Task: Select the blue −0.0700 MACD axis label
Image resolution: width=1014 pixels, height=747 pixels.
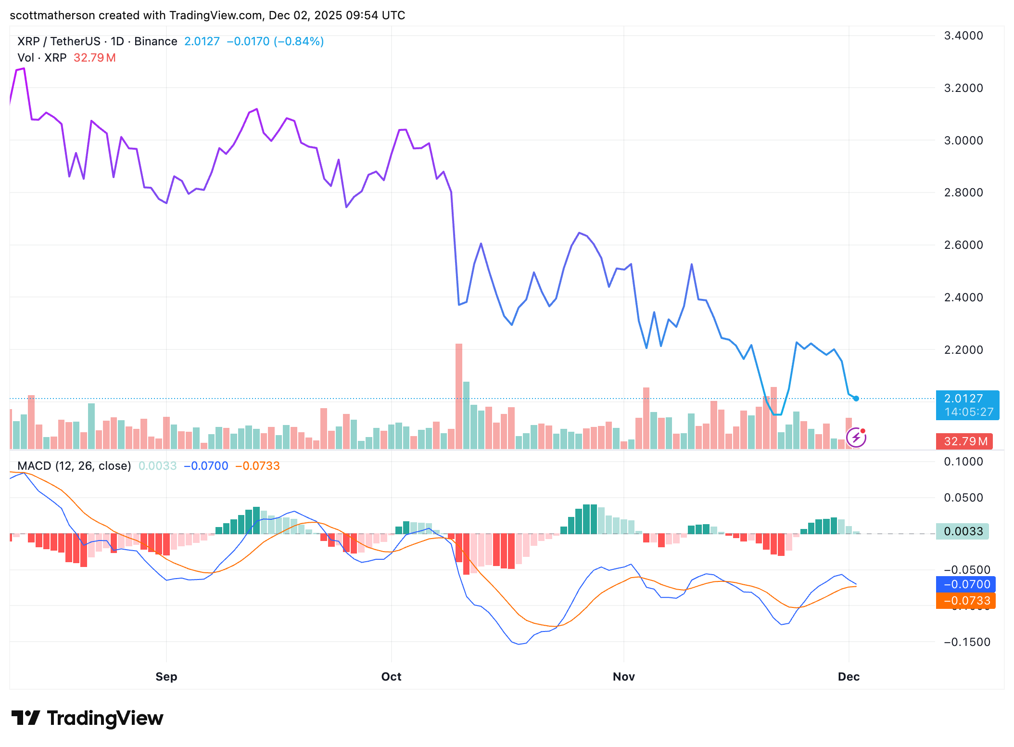Action: click(966, 584)
